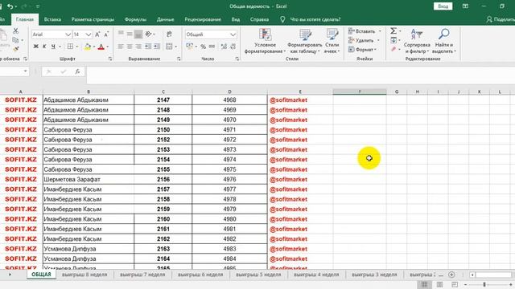Toggle Underline (Ч) formatting

pos(53,47)
